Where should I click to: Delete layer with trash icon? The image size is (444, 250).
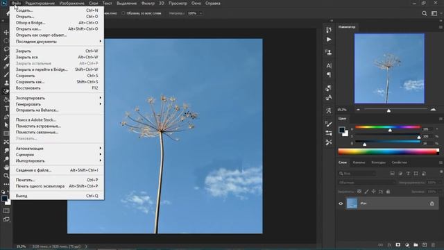pos(433,244)
